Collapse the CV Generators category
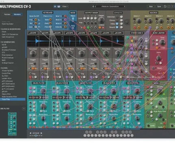 click(x=8, y=42)
